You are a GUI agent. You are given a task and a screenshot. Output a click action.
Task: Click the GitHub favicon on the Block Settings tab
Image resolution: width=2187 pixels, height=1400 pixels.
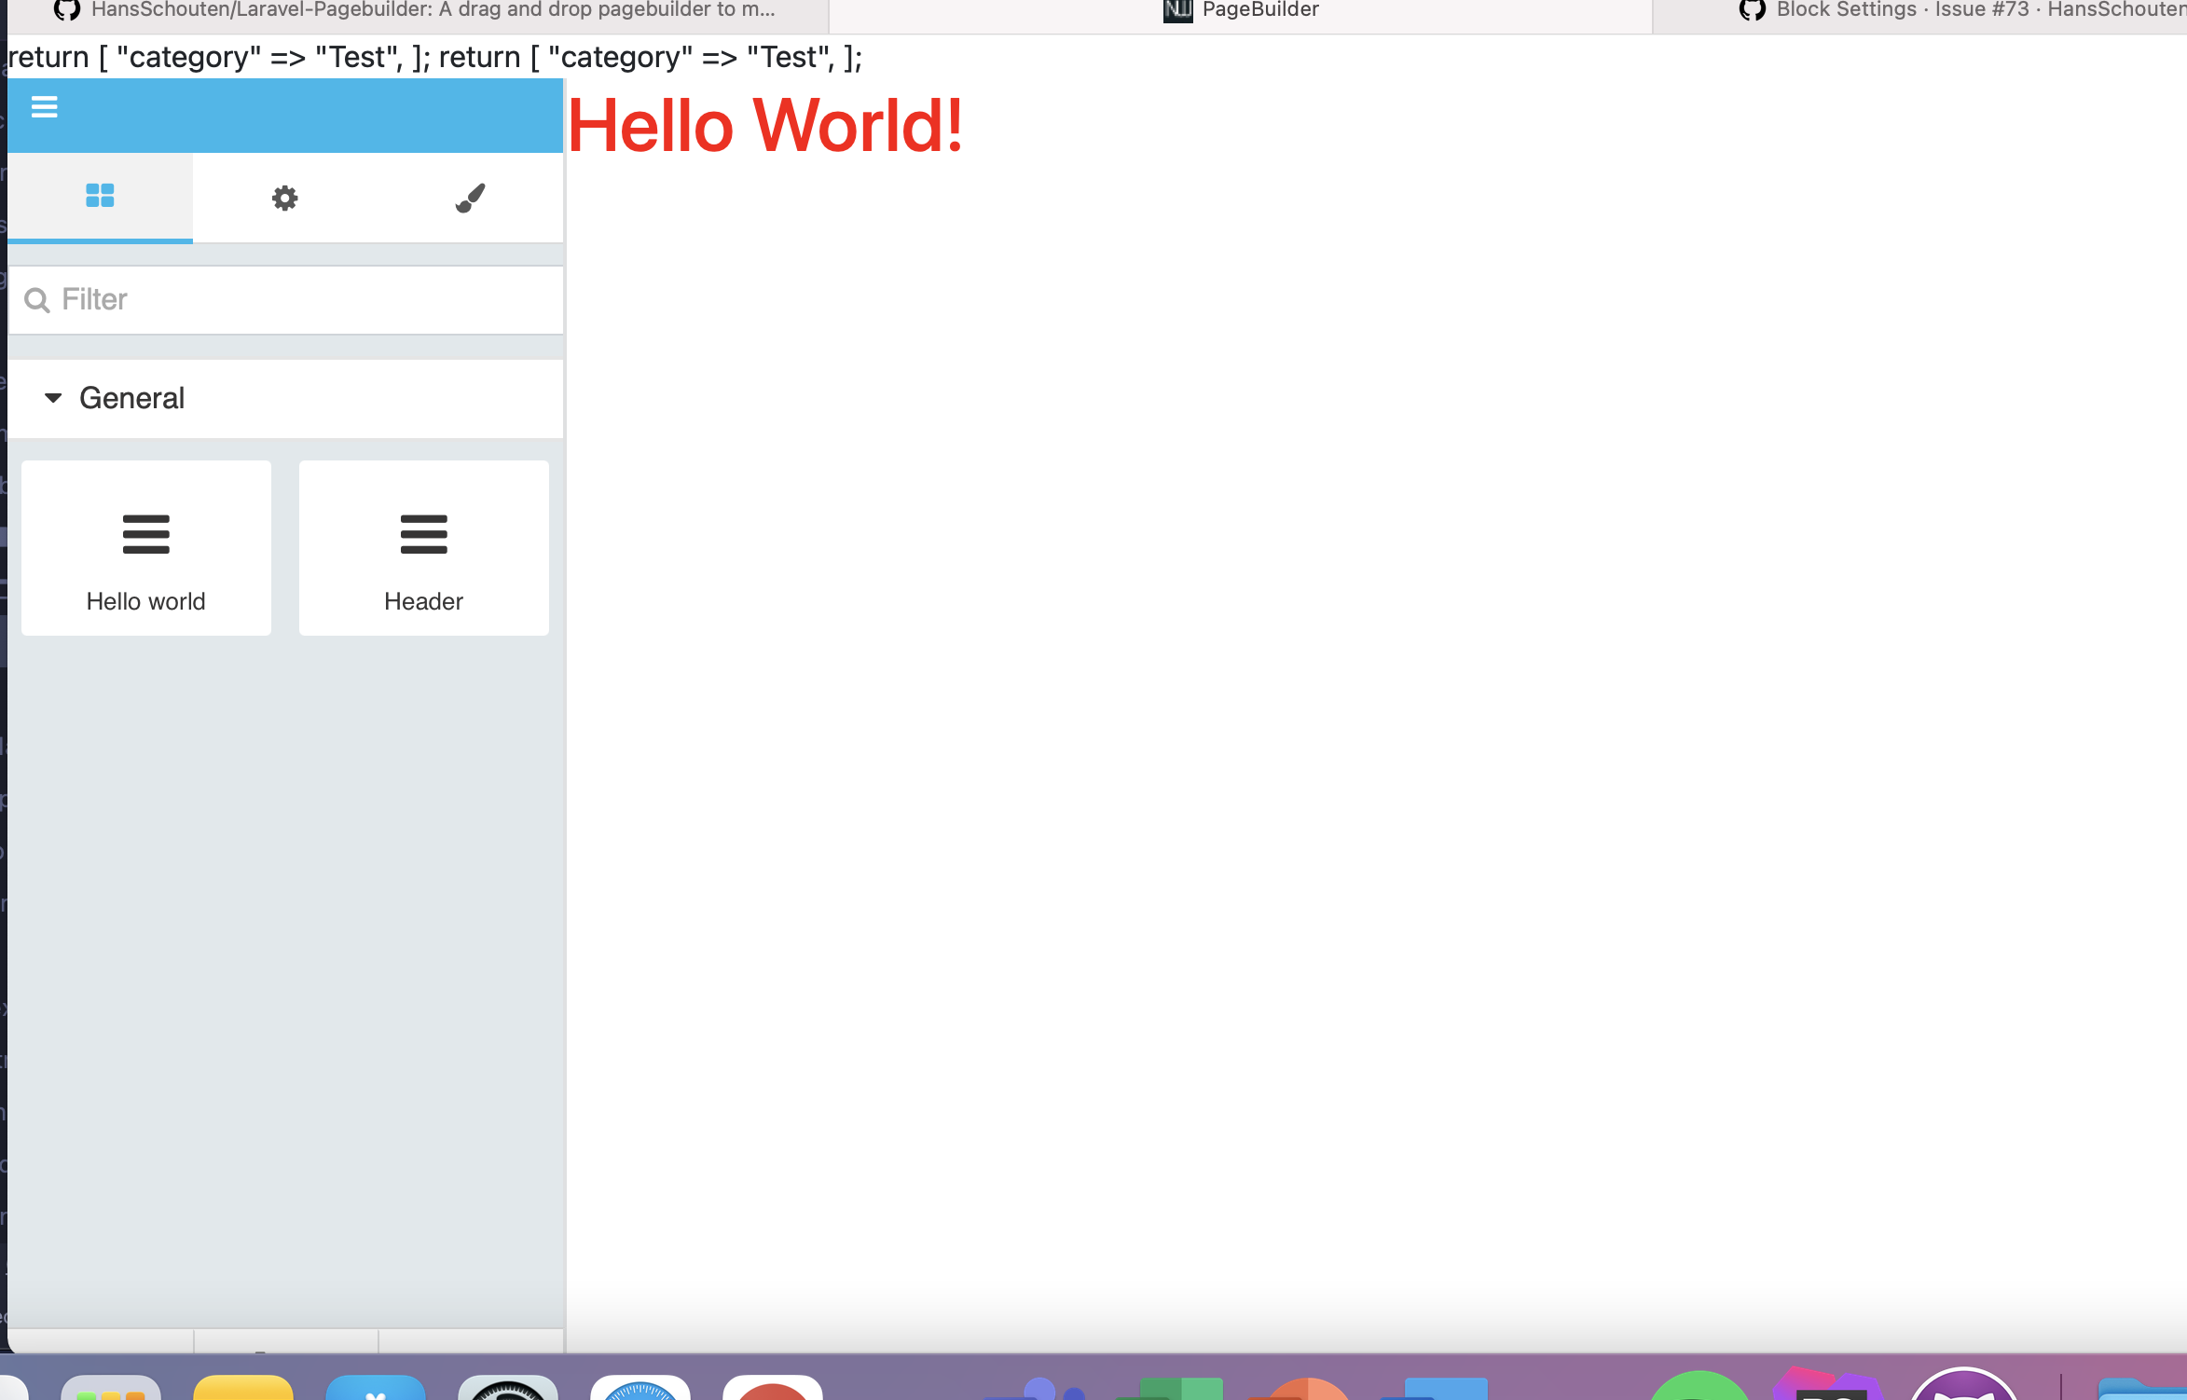(x=1753, y=11)
